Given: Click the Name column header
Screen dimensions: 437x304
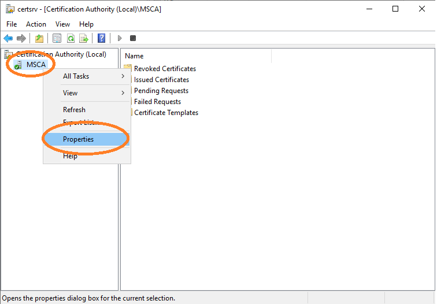Looking at the screenshot, I should tap(134, 56).
